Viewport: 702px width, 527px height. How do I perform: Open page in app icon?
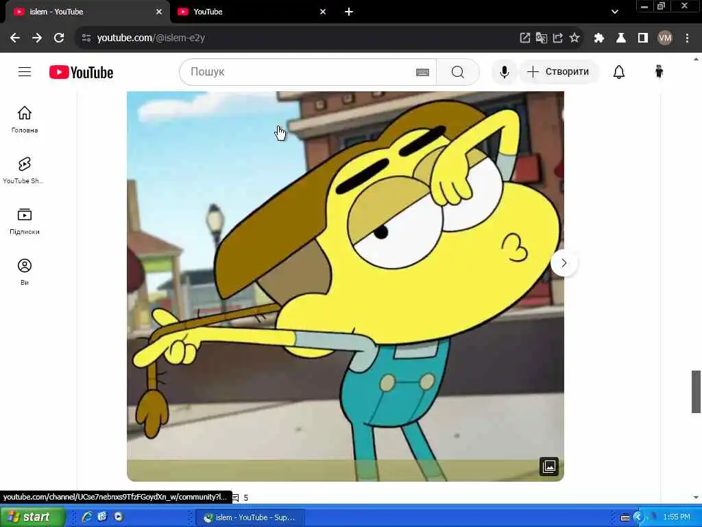coord(524,38)
